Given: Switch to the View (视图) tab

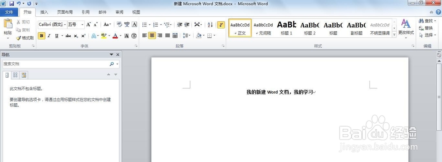Looking at the screenshot, I should (136, 12).
